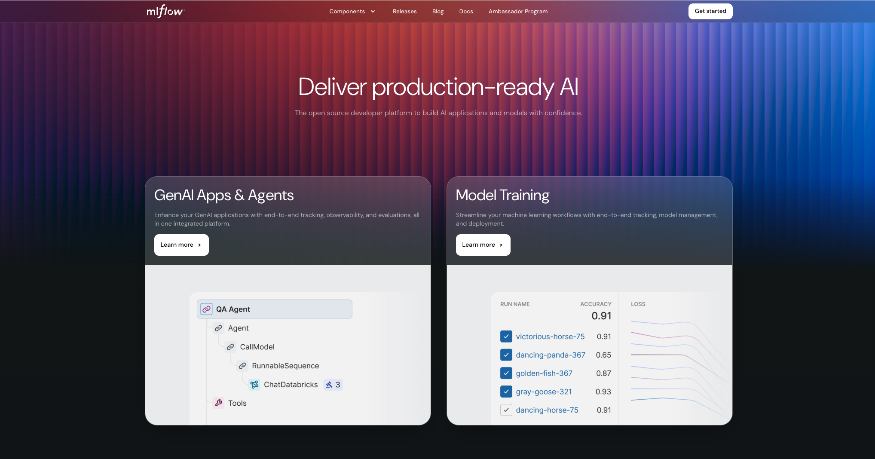Select the teal model icon for ChatDatabricks
Image resolution: width=875 pixels, height=459 pixels.
254,385
